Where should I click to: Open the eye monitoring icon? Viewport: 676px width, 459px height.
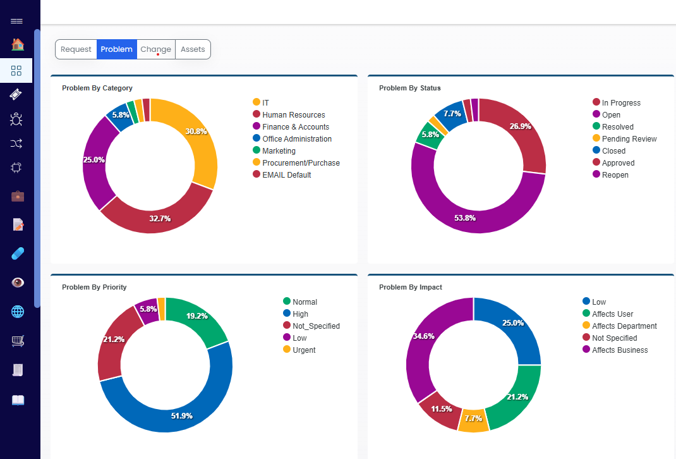17,283
